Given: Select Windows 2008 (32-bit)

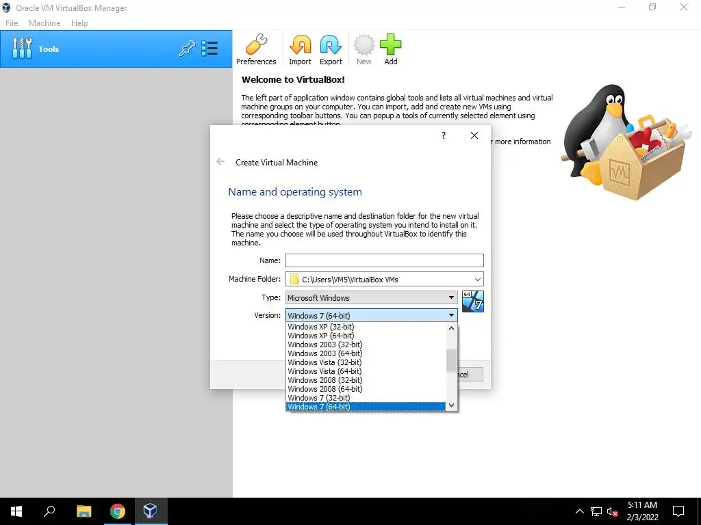Looking at the screenshot, I should click(x=366, y=380).
